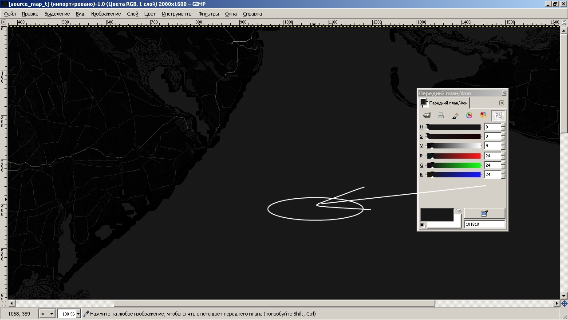Choose the color wheel selector
This screenshot has width=568, height=320.
point(469,116)
